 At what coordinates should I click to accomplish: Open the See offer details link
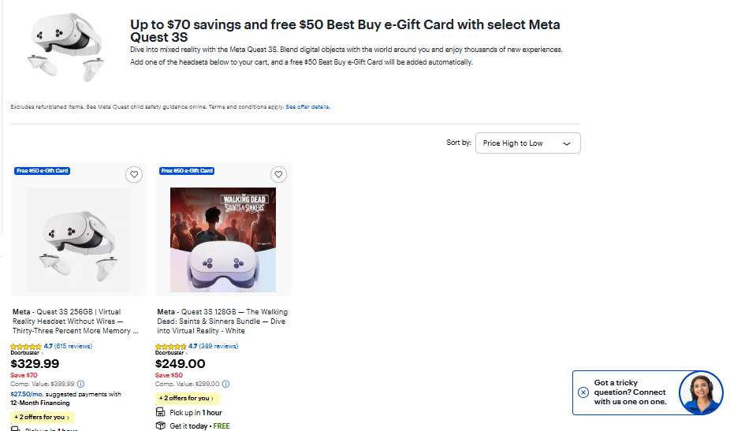click(x=307, y=107)
